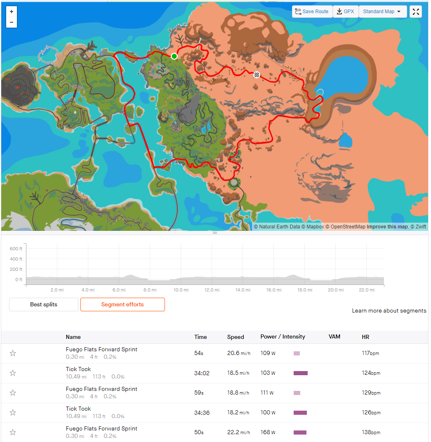Open Fuego Flats Forward Sprint segment with 168 W
Image resolution: width=431 pixels, height=442 pixels.
(101, 428)
